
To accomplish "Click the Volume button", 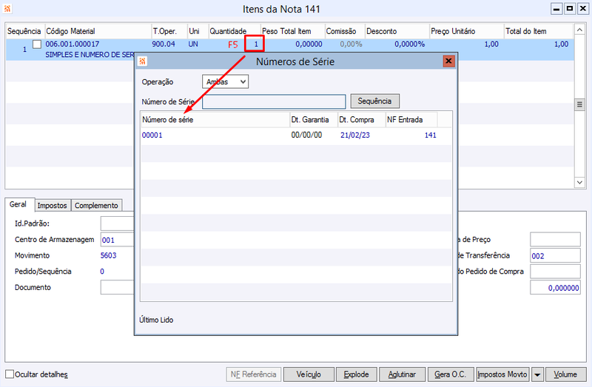I will coord(565,374).
